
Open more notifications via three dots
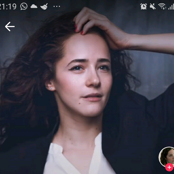57,6
